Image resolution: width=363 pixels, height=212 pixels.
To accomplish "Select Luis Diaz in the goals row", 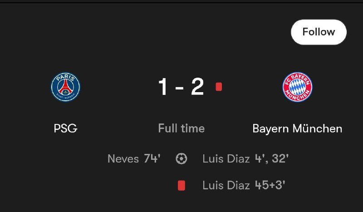I will tap(226, 159).
